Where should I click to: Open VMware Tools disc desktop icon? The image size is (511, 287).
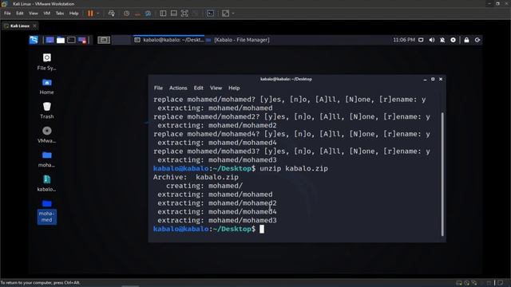[46, 135]
